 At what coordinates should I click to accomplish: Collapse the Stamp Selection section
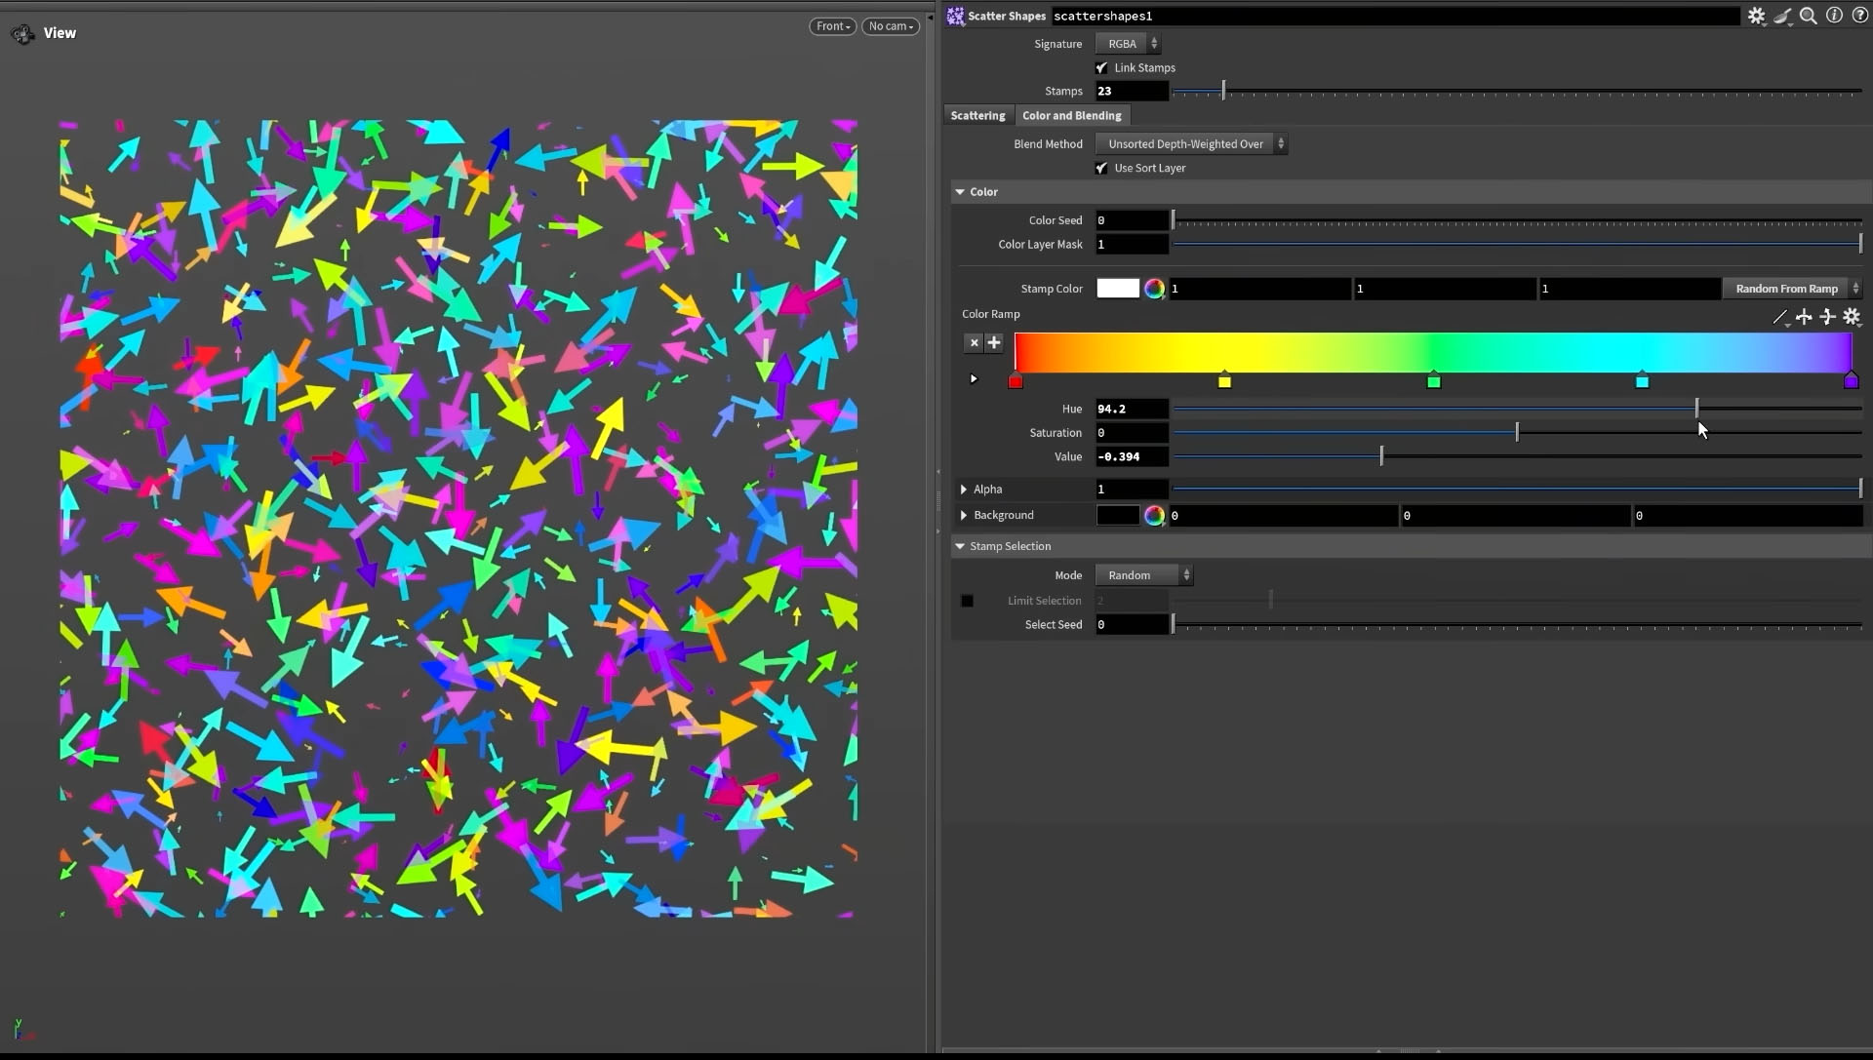(960, 546)
